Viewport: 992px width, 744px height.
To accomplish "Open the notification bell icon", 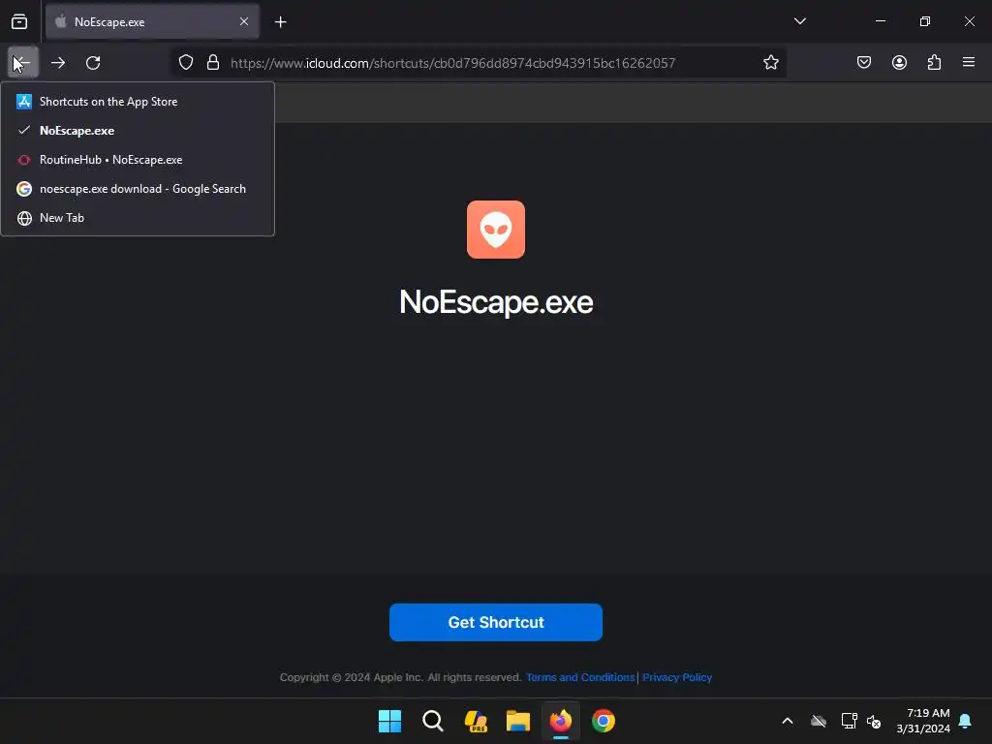I will 966,721.
